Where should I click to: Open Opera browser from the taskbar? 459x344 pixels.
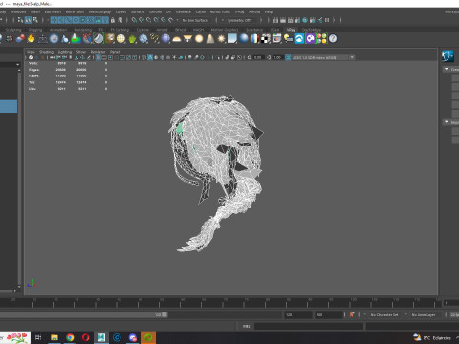[86, 337]
